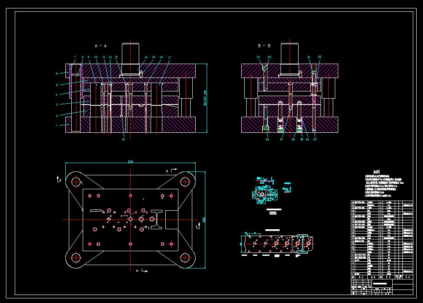Click part callout number 24 below section B-B
Viewport: 423px width, 303px height.
click(x=307, y=139)
